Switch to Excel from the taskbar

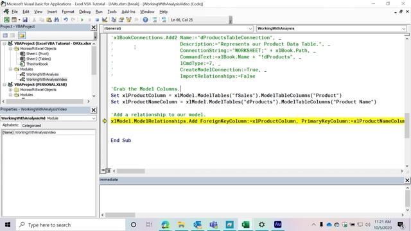(x=245, y=225)
